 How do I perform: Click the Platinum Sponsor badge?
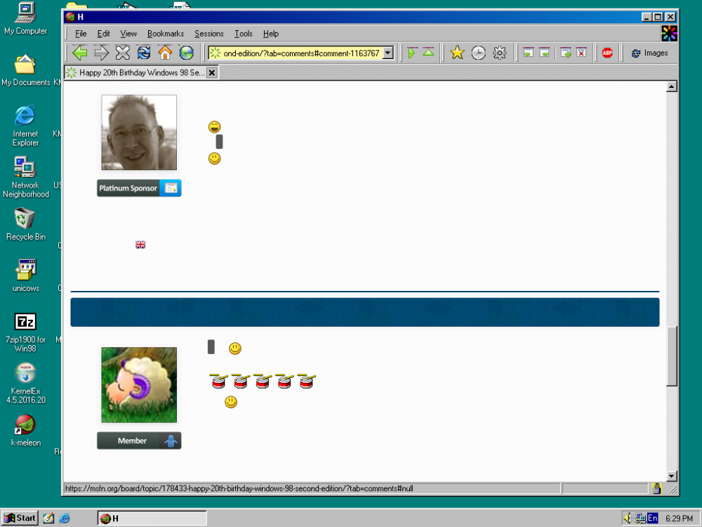point(138,188)
